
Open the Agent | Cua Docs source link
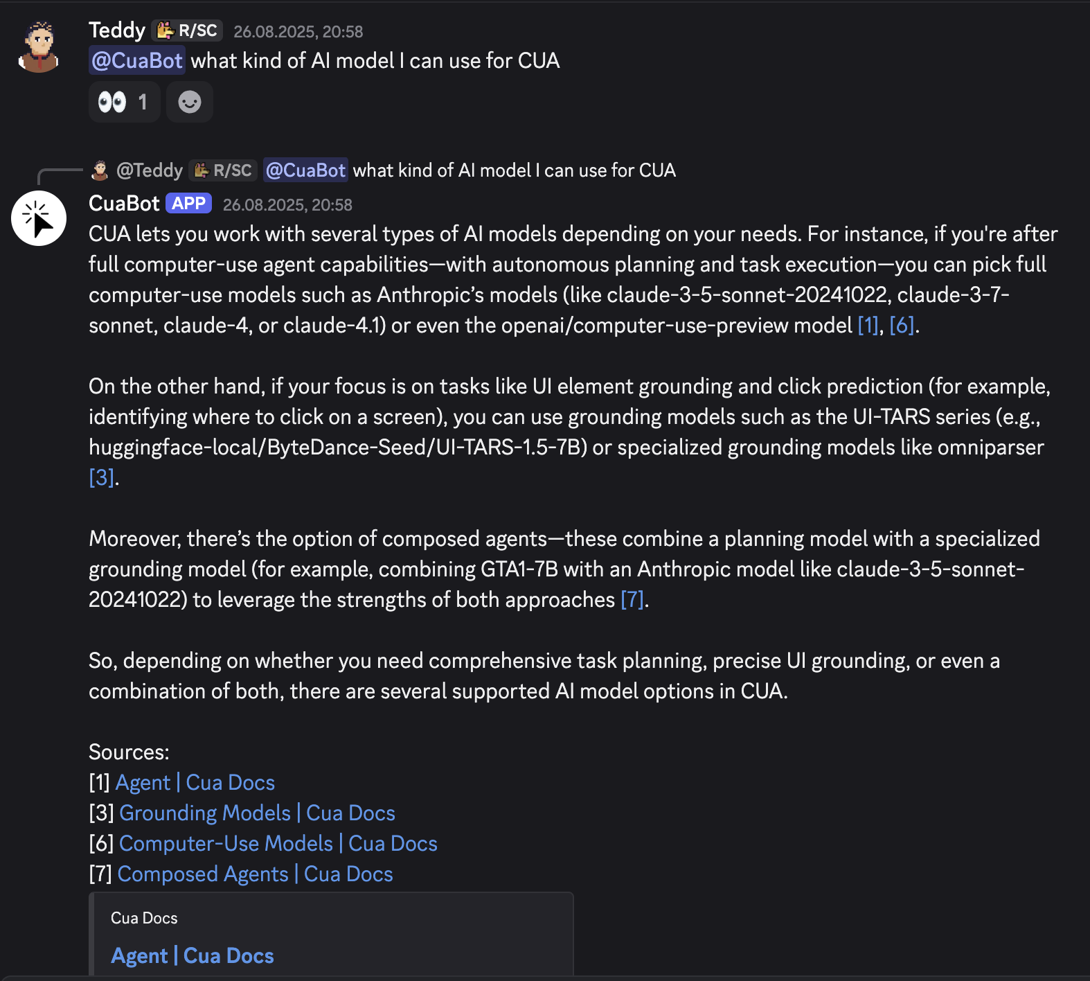click(195, 783)
